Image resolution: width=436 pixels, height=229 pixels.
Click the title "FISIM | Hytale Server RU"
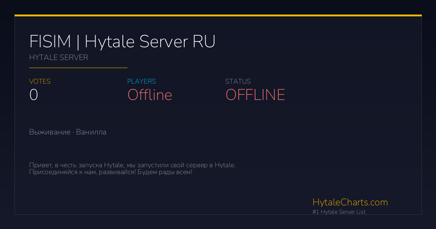(x=122, y=42)
